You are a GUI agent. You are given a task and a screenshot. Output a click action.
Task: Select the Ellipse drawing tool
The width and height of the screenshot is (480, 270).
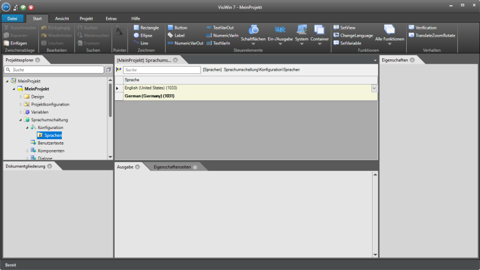coord(143,35)
